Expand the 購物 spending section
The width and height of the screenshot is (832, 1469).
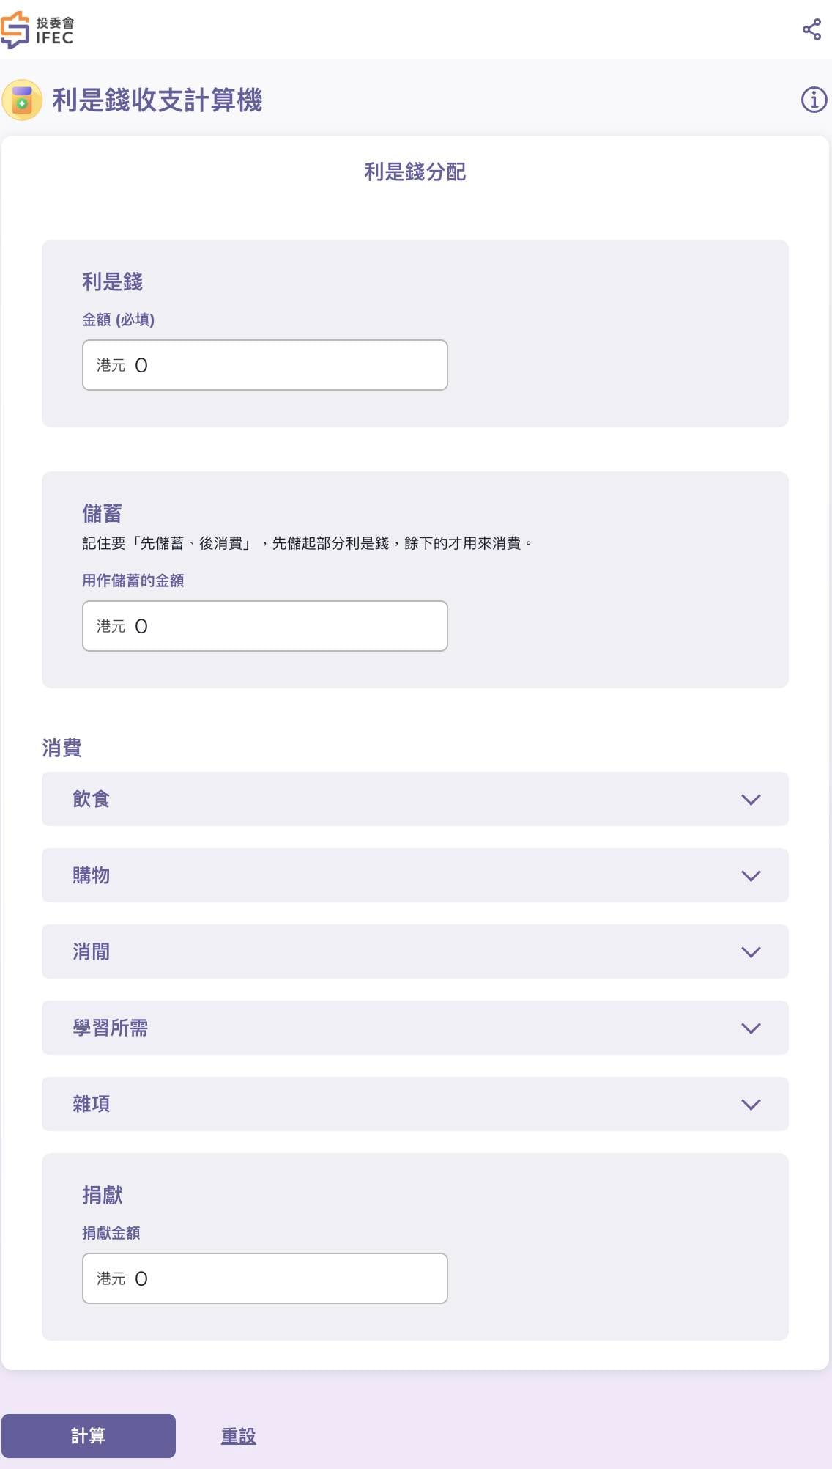click(366, 875)
